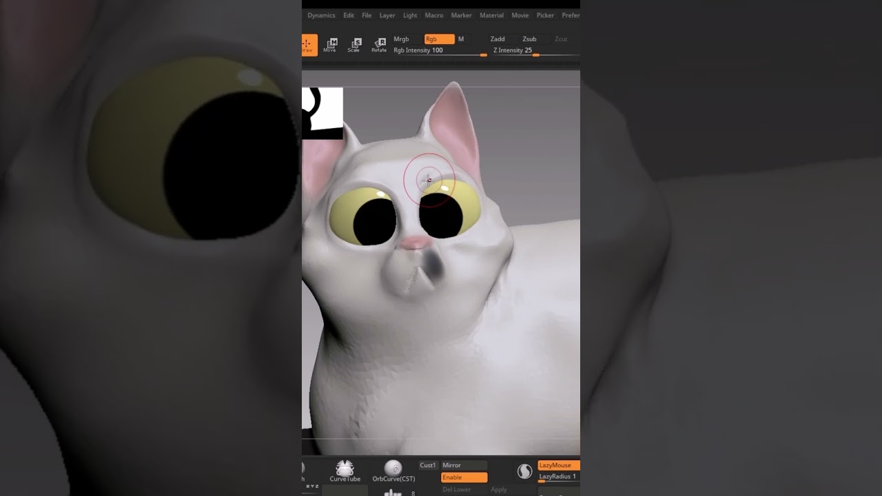Viewport: 882px width, 496px height.
Task: Toggle the orange Enable button
Action: click(464, 477)
